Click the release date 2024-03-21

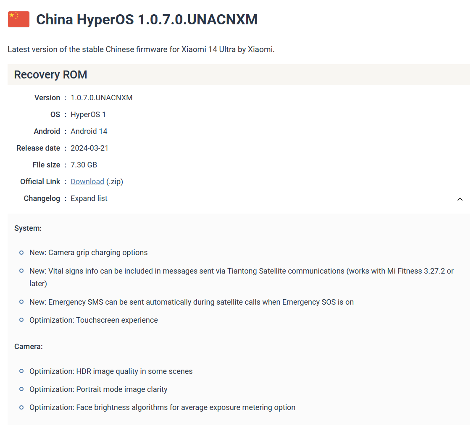(89, 148)
